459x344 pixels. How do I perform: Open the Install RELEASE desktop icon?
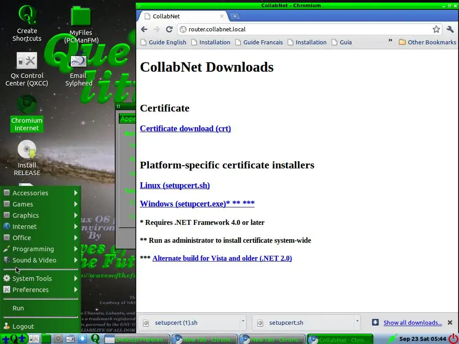(x=27, y=158)
